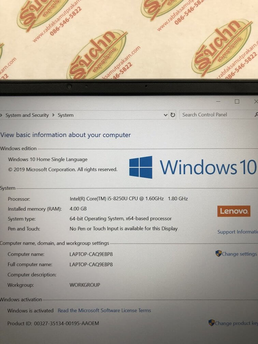
Task: Select No Pen or Touch Input text
Action: tap(124, 228)
